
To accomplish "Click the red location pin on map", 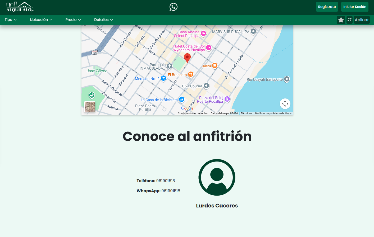I will (187, 58).
